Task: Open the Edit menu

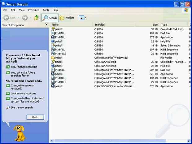Action: click(13, 10)
